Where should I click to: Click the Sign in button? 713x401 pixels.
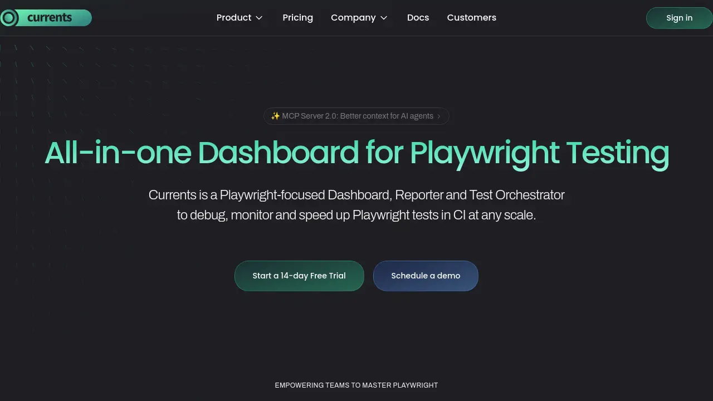click(x=679, y=18)
